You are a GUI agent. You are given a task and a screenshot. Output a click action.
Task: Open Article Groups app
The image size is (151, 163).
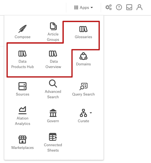coord(53,32)
